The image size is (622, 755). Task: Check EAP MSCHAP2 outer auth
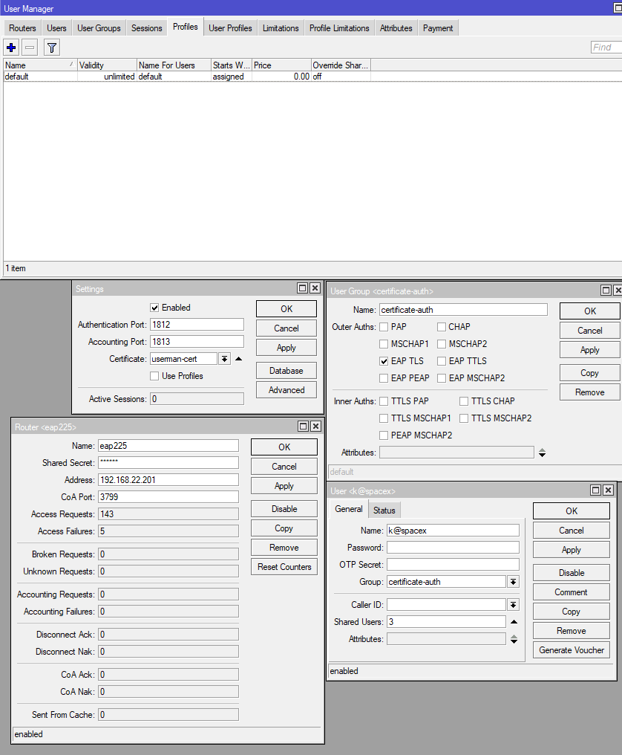(x=442, y=378)
